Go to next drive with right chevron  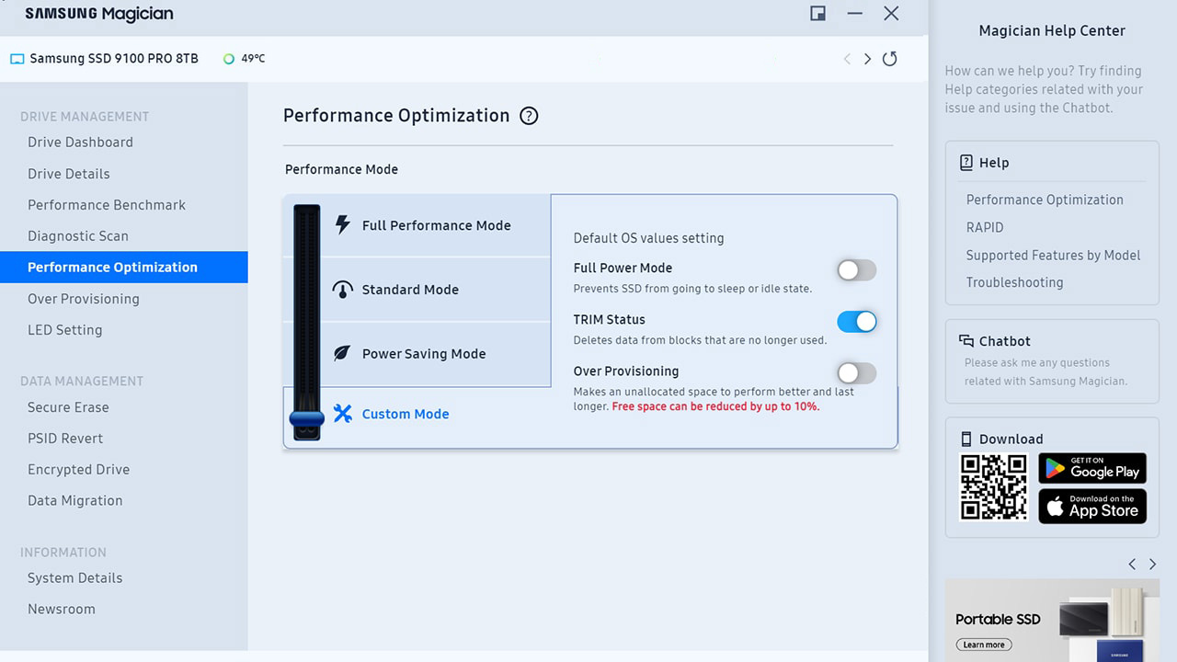click(x=867, y=59)
